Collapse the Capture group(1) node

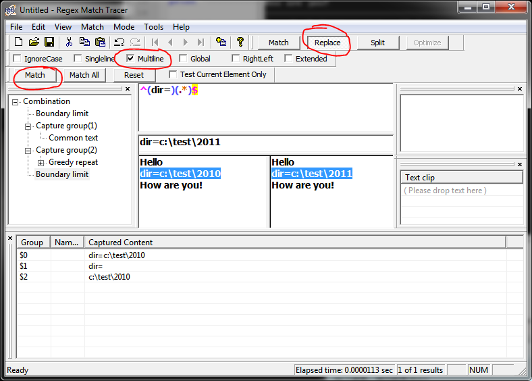[x=28, y=126]
